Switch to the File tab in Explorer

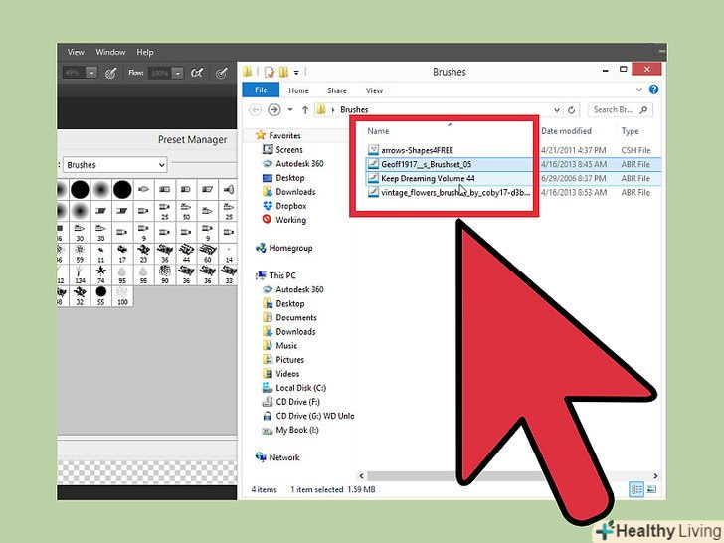tap(261, 90)
